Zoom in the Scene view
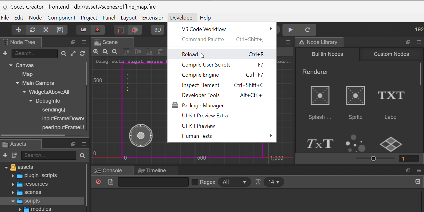 click(96, 51)
